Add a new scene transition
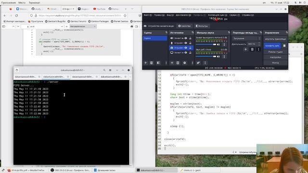Viewport: 308px width, 173px height. pos(245,49)
